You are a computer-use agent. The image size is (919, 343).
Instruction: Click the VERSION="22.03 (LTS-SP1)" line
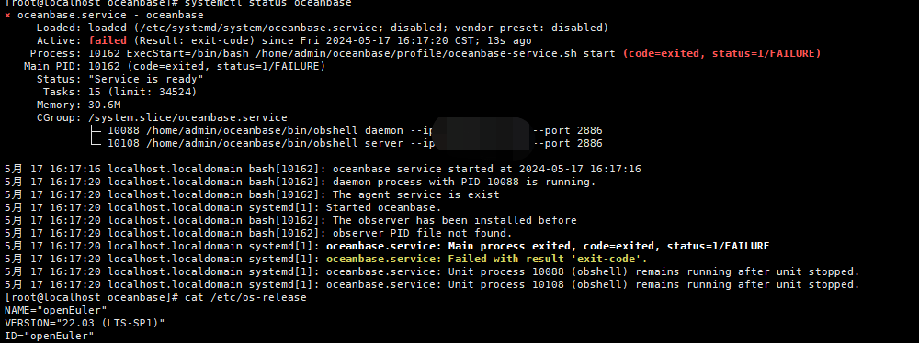tap(85, 323)
